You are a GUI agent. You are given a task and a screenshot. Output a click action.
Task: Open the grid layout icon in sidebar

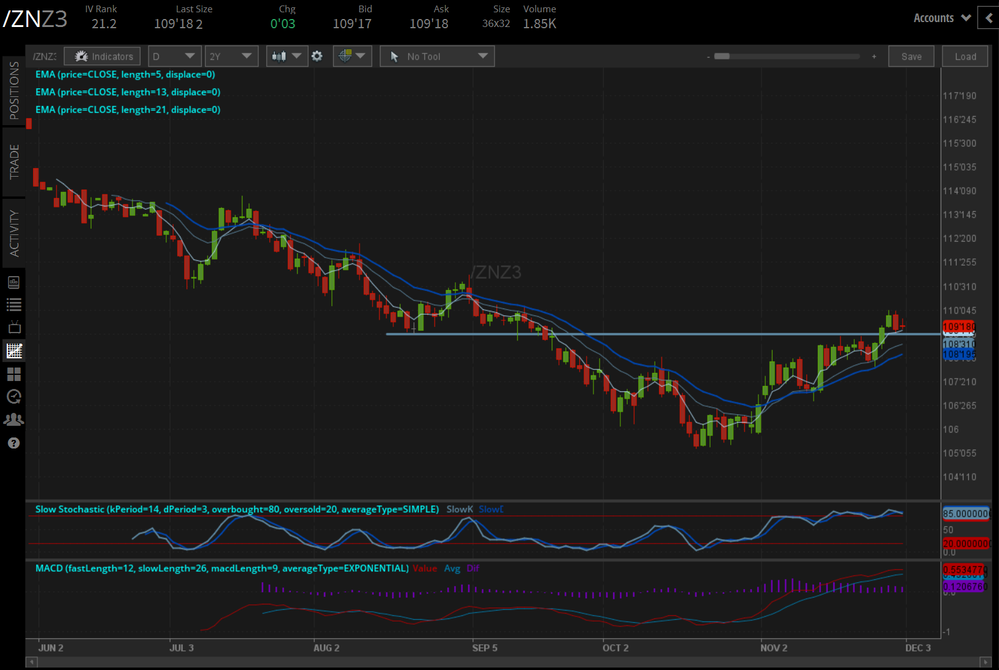click(x=13, y=374)
